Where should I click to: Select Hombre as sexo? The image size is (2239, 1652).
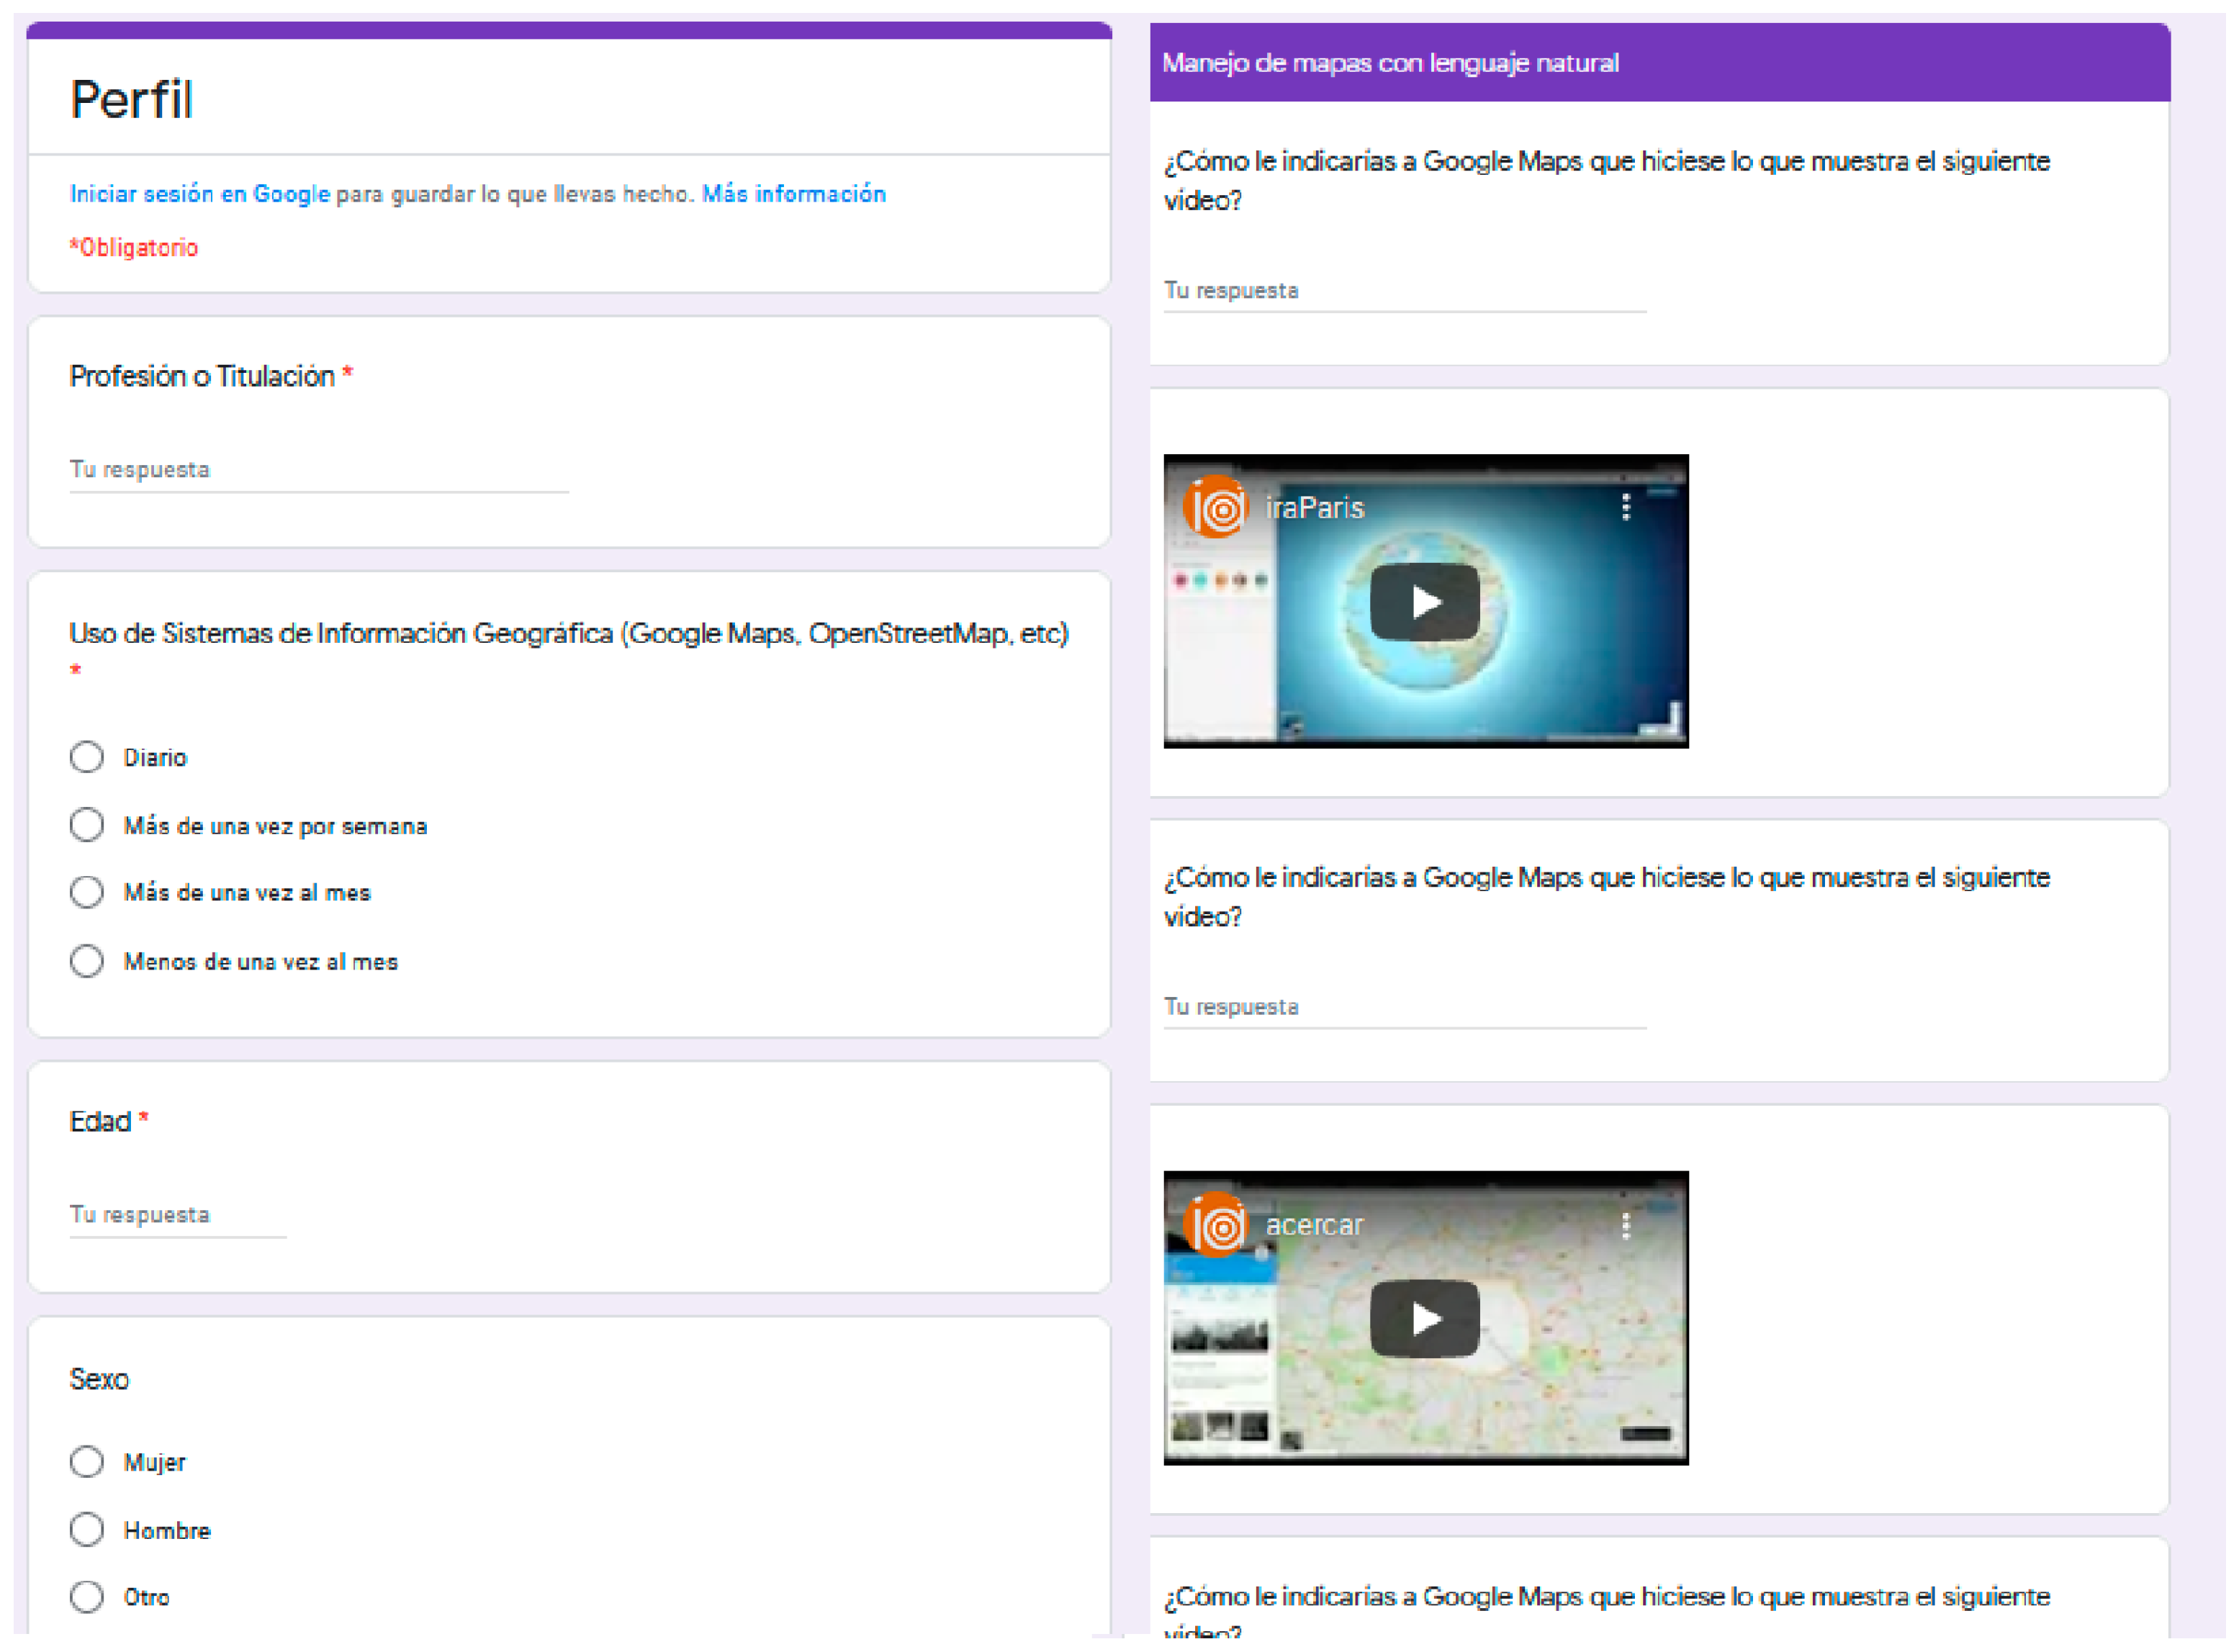tap(87, 1530)
